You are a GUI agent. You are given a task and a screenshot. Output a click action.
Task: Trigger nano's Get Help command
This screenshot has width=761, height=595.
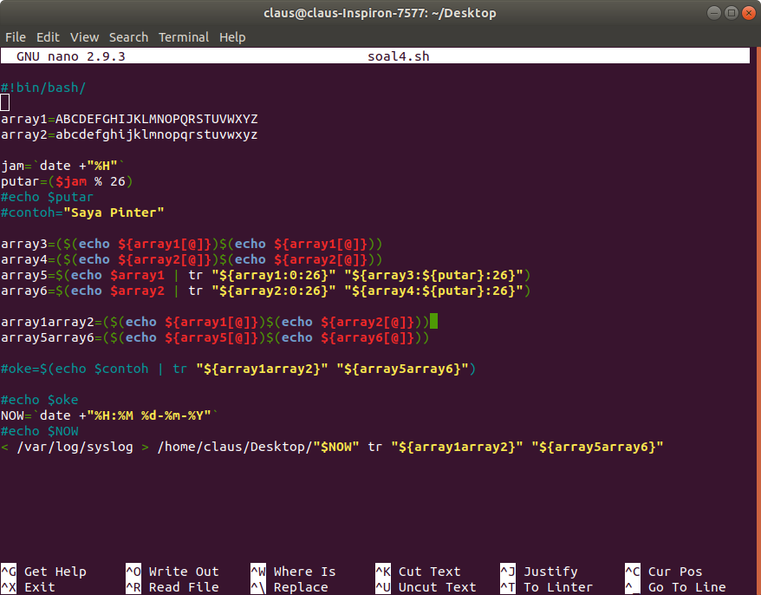[54, 572]
